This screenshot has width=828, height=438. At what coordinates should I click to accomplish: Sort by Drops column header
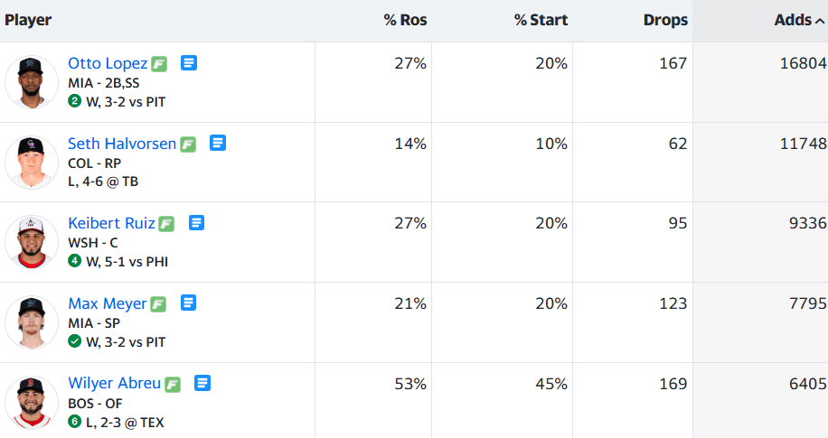pos(665,20)
